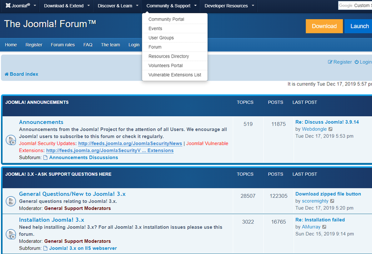The width and height of the screenshot is (372, 254).
Task: Open Announcements Discussions subforum
Action: tap(84, 158)
